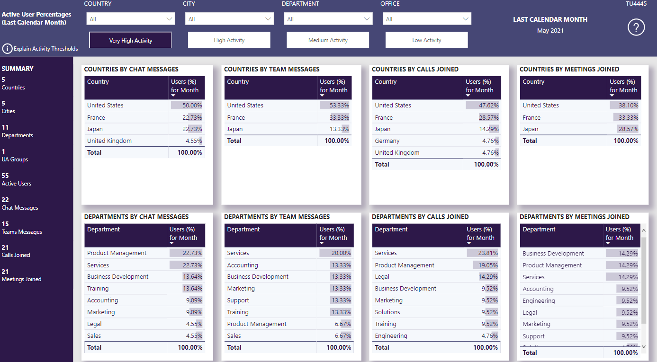The height and width of the screenshot is (362, 657).
Task: Select Support row in Departments by Team Messages
Action: click(288, 300)
